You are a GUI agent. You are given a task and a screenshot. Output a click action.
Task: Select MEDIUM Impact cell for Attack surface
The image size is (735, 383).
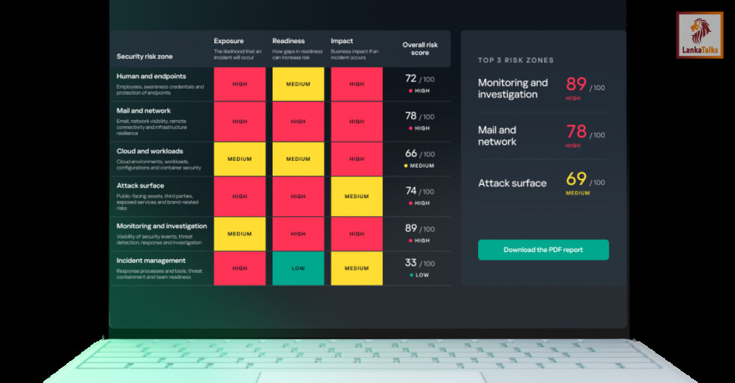click(357, 196)
